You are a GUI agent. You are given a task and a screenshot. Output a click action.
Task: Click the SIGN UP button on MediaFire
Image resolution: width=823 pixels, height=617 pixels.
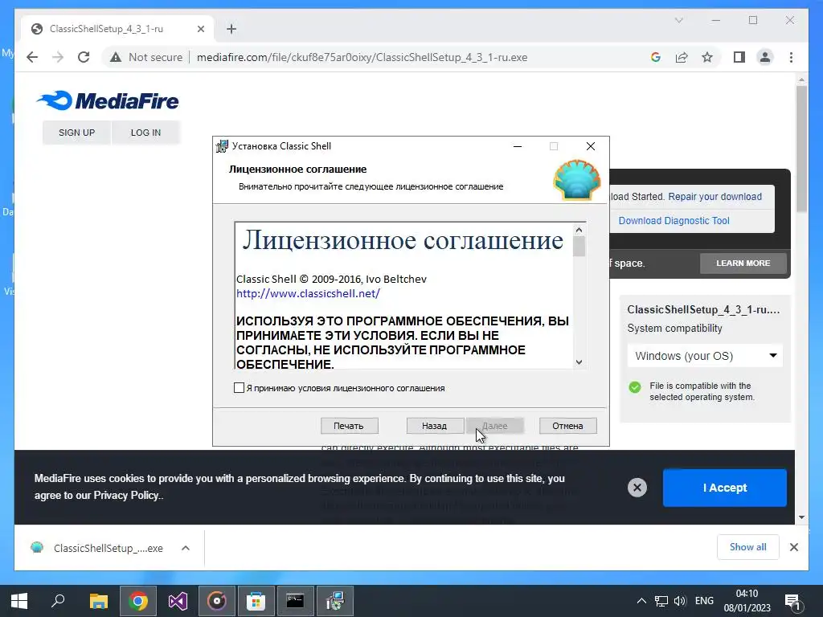point(76,133)
